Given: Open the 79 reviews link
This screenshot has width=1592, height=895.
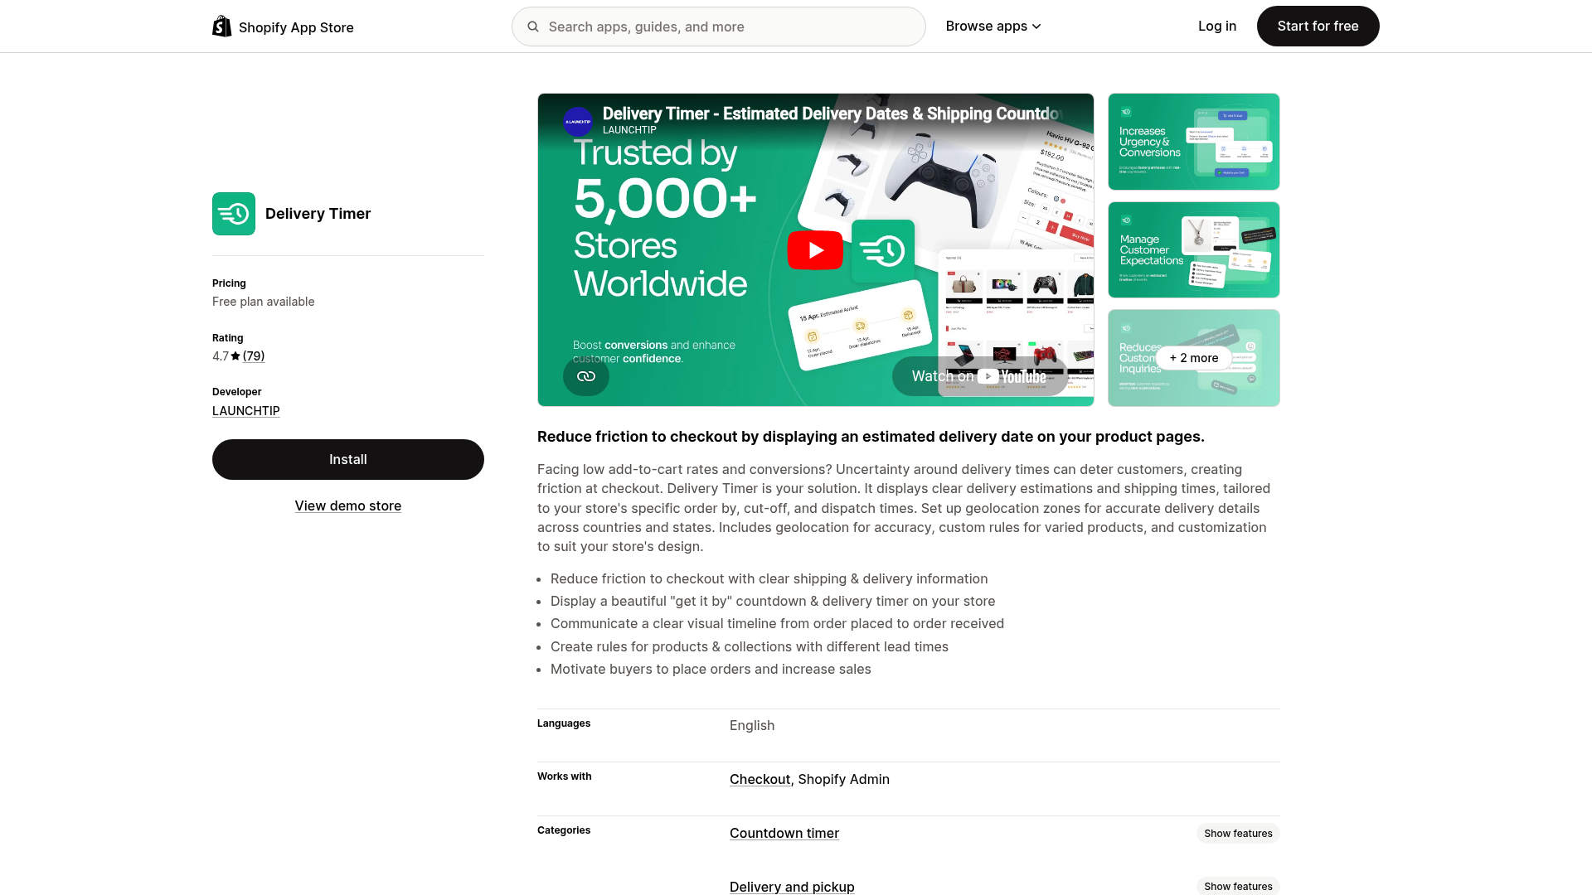Looking at the screenshot, I should coord(254,356).
